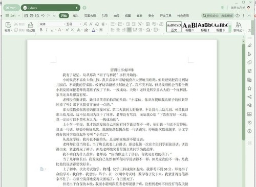Expand the styles gallery arrow
Screen dimensions: 256x187
pos(230,31)
